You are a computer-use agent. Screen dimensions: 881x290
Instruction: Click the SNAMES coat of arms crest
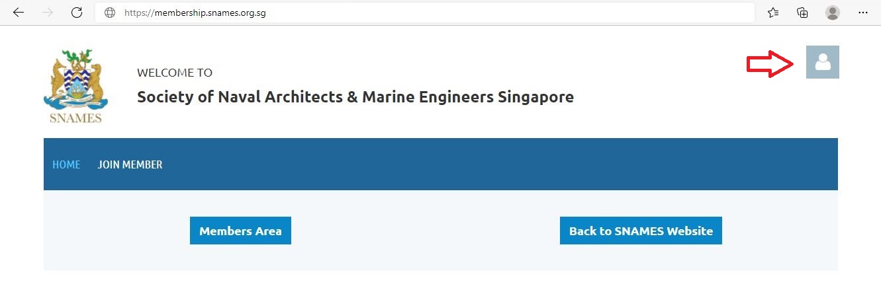pos(75,80)
